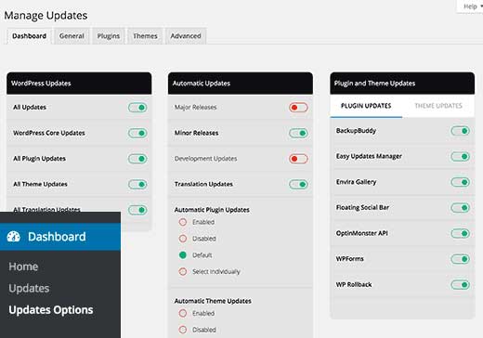This screenshot has height=338, width=483.
Task: Open the Advanced tab
Action: pyautogui.click(x=186, y=36)
